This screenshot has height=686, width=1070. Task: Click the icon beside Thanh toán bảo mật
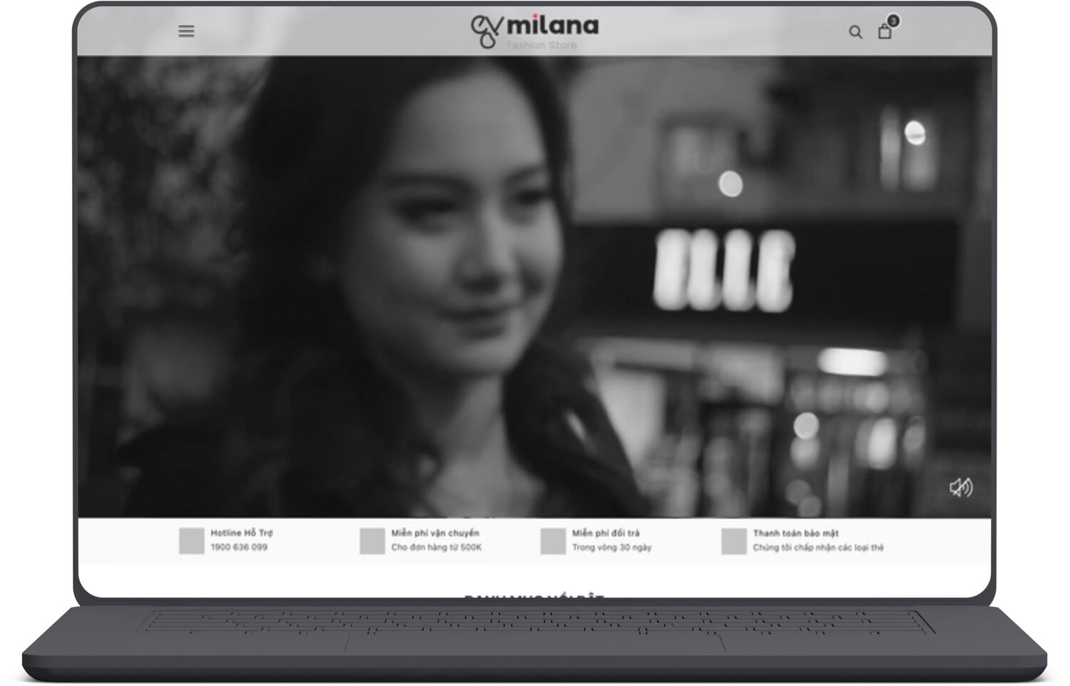[734, 541]
